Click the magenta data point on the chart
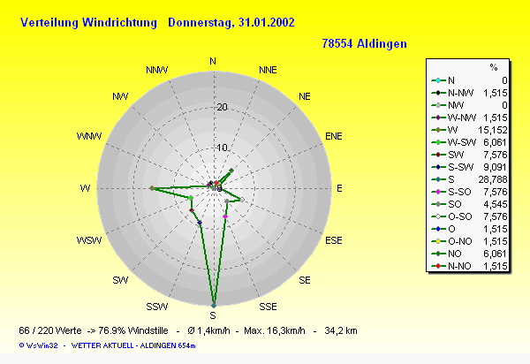 tap(225, 216)
